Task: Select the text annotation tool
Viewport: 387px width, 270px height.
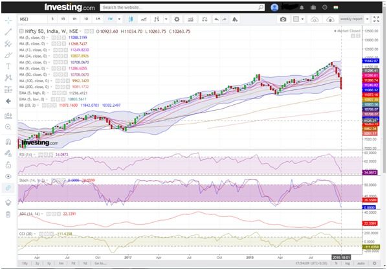Action: click(x=8, y=66)
